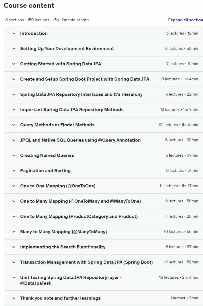Click the Pagination and Sorting chevron icon

coord(14,171)
